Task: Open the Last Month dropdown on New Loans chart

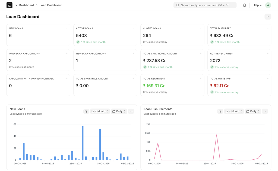Action: point(100,111)
